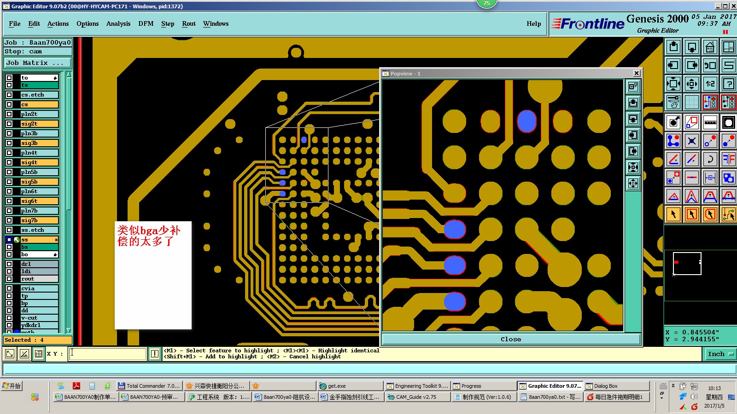Open the Edit menu

(34, 23)
